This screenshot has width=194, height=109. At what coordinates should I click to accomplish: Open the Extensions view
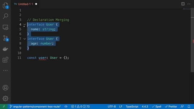click(x=5, y=60)
